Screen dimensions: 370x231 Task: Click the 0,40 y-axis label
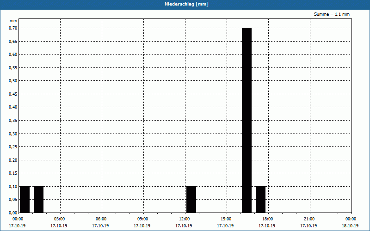click(13, 107)
